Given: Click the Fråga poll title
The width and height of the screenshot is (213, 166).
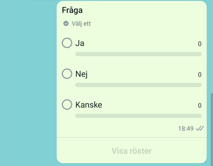Looking at the screenshot, I should (x=72, y=10).
